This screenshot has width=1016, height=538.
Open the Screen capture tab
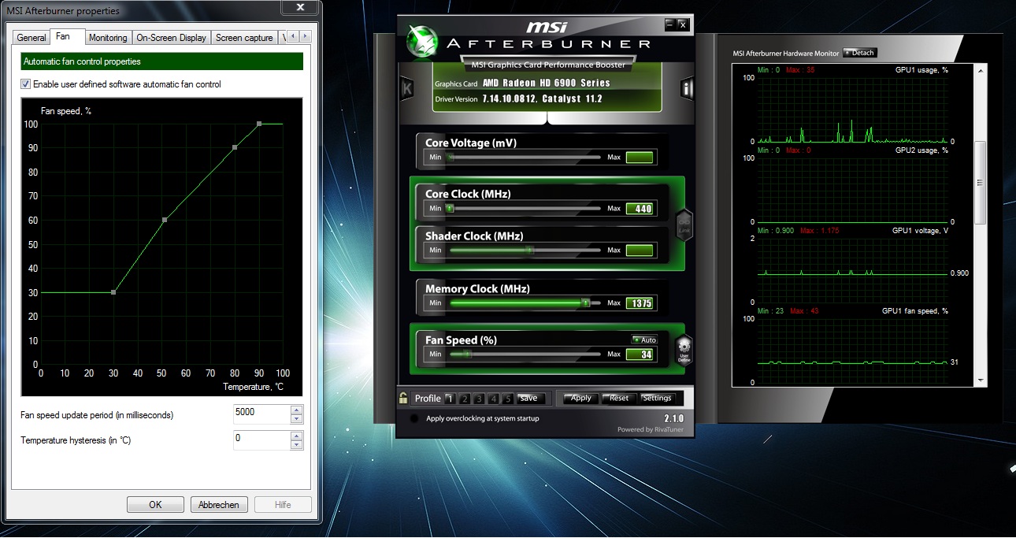[x=244, y=38]
